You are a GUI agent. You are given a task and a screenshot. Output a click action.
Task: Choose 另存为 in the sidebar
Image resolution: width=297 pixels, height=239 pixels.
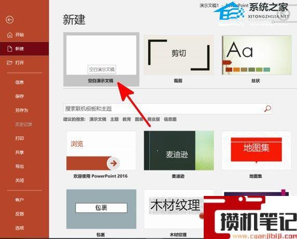[22, 110]
